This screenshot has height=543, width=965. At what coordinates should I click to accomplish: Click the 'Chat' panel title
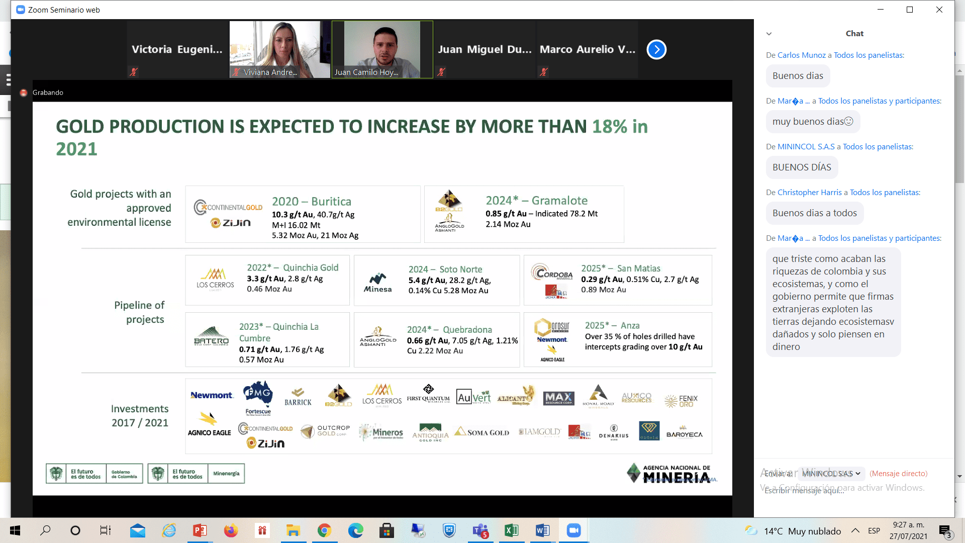(854, 34)
